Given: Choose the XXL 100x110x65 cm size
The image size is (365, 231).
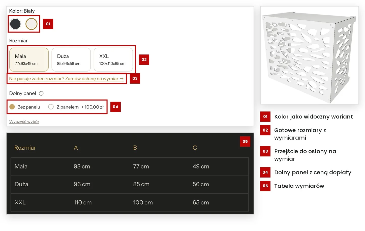Looking at the screenshot, I should click(x=113, y=60).
